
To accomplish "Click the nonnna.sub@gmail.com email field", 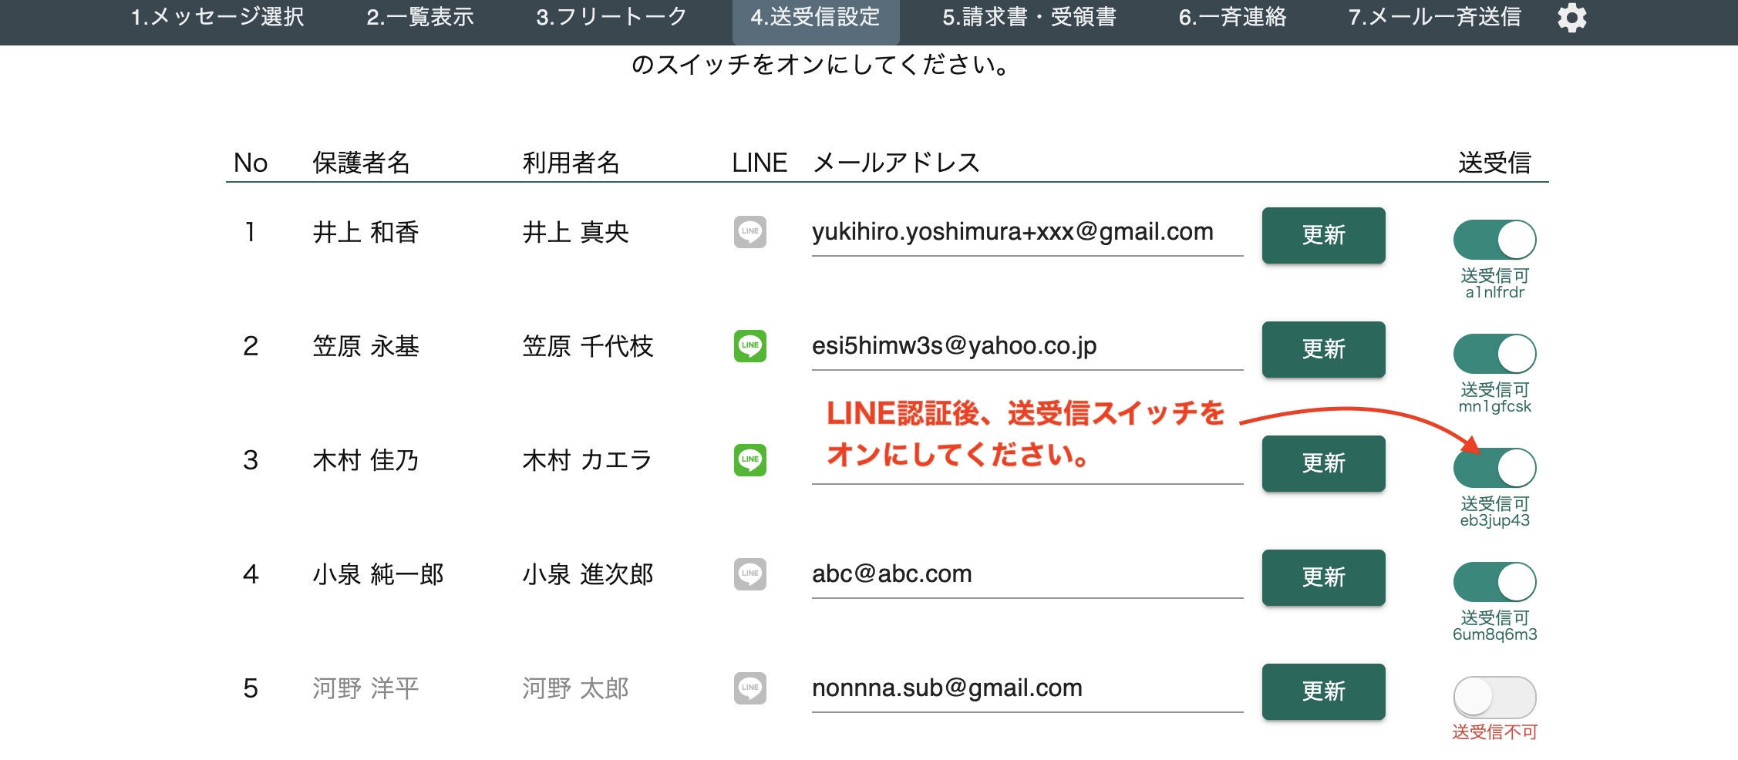I will click(1026, 688).
